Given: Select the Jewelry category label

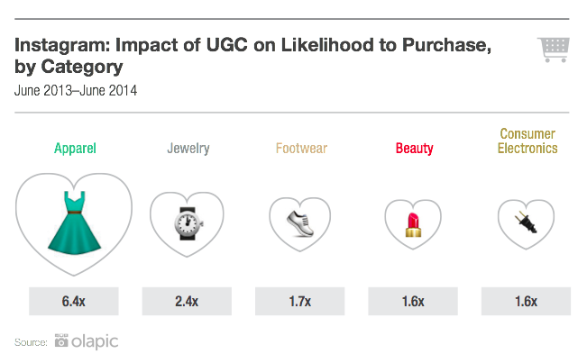Looking at the screenshot, I should pos(188,149).
